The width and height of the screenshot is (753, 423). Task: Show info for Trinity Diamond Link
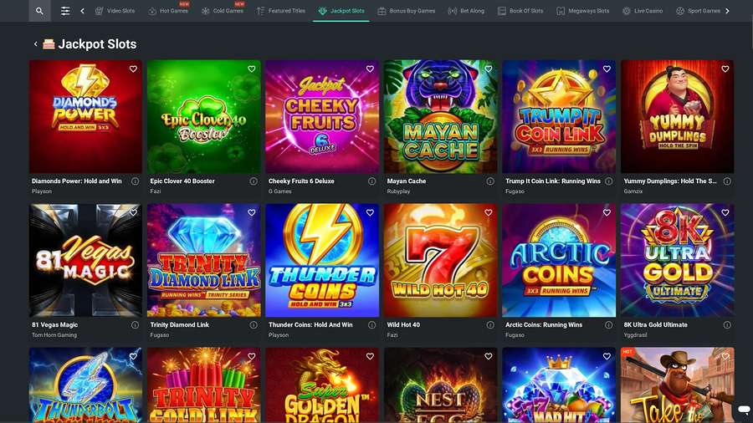[254, 325]
